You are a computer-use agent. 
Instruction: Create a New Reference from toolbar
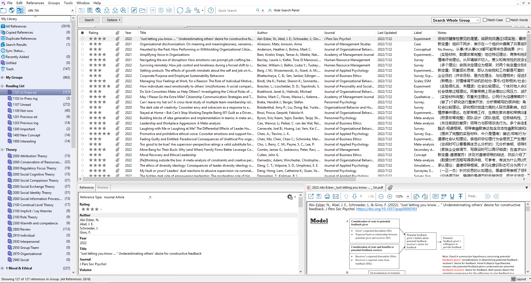[x=90, y=11]
